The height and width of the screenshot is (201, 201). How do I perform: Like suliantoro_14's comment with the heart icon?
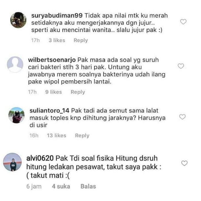click(x=182, y=117)
